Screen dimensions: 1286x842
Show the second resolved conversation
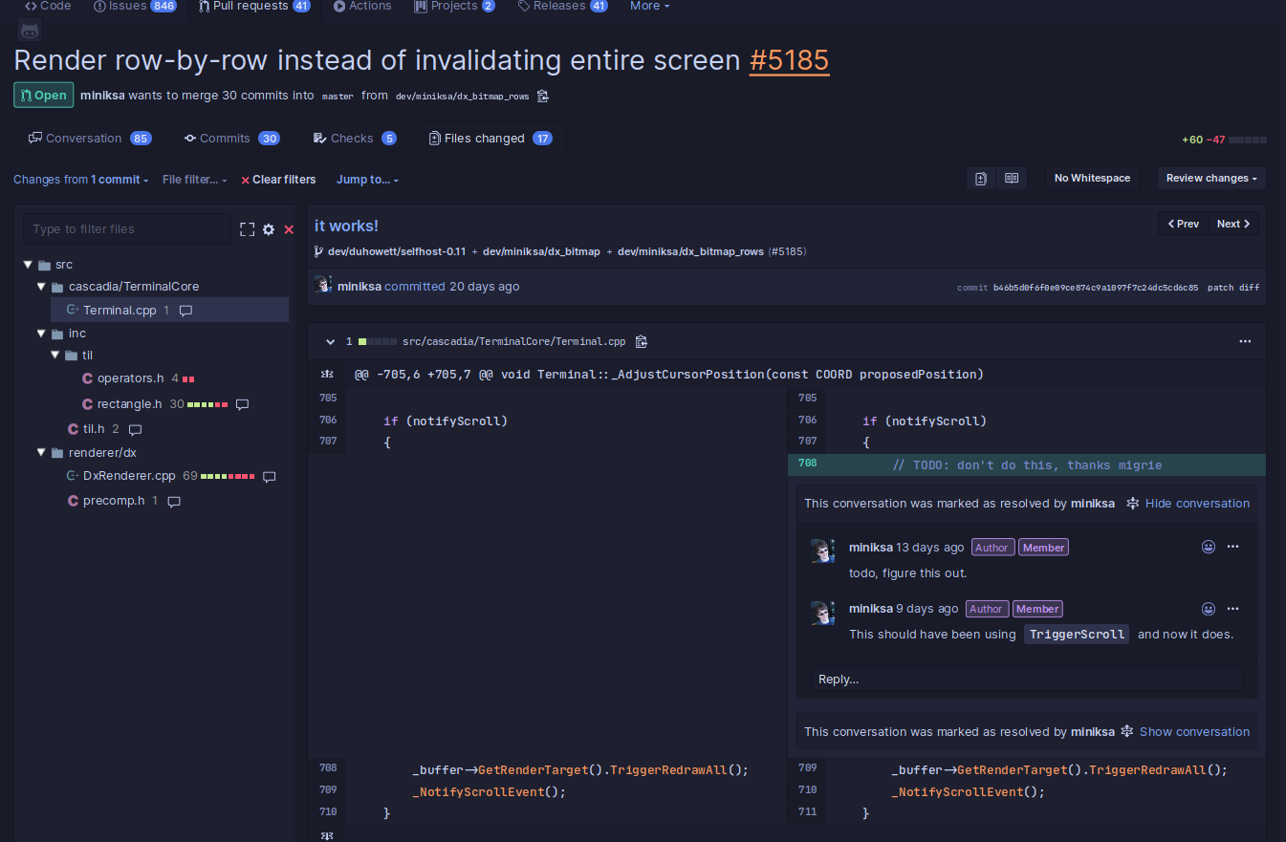pos(1185,732)
